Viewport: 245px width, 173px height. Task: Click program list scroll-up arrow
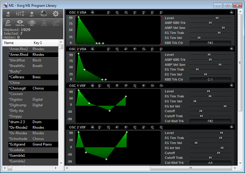(x=61, y=42)
